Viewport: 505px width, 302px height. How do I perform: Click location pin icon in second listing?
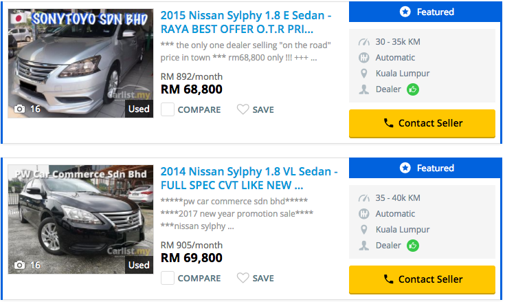pos(364,229)
